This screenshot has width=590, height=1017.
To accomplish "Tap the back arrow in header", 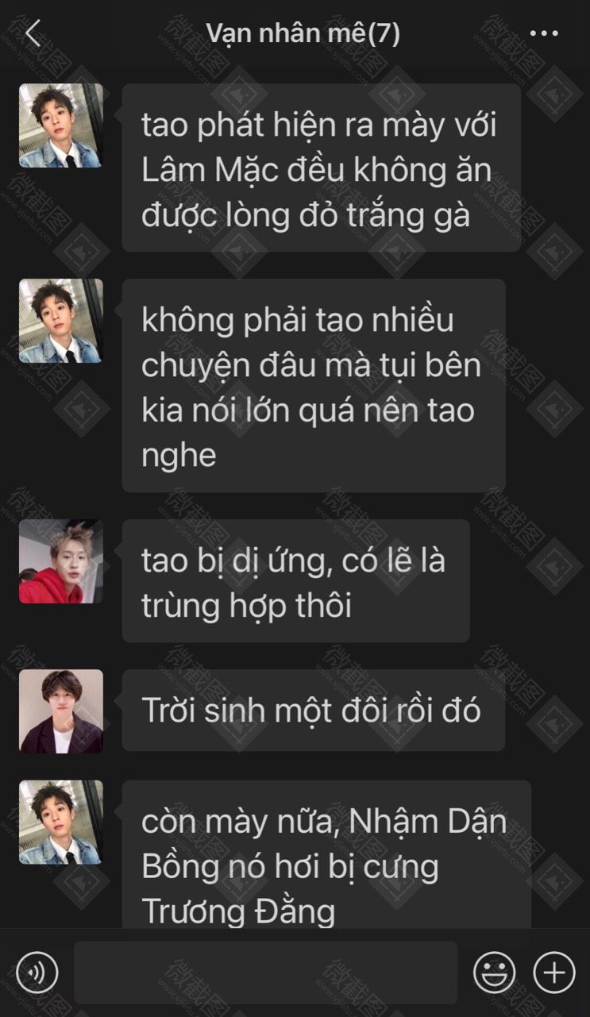I will pyautogui.click(x=33, y=33).
